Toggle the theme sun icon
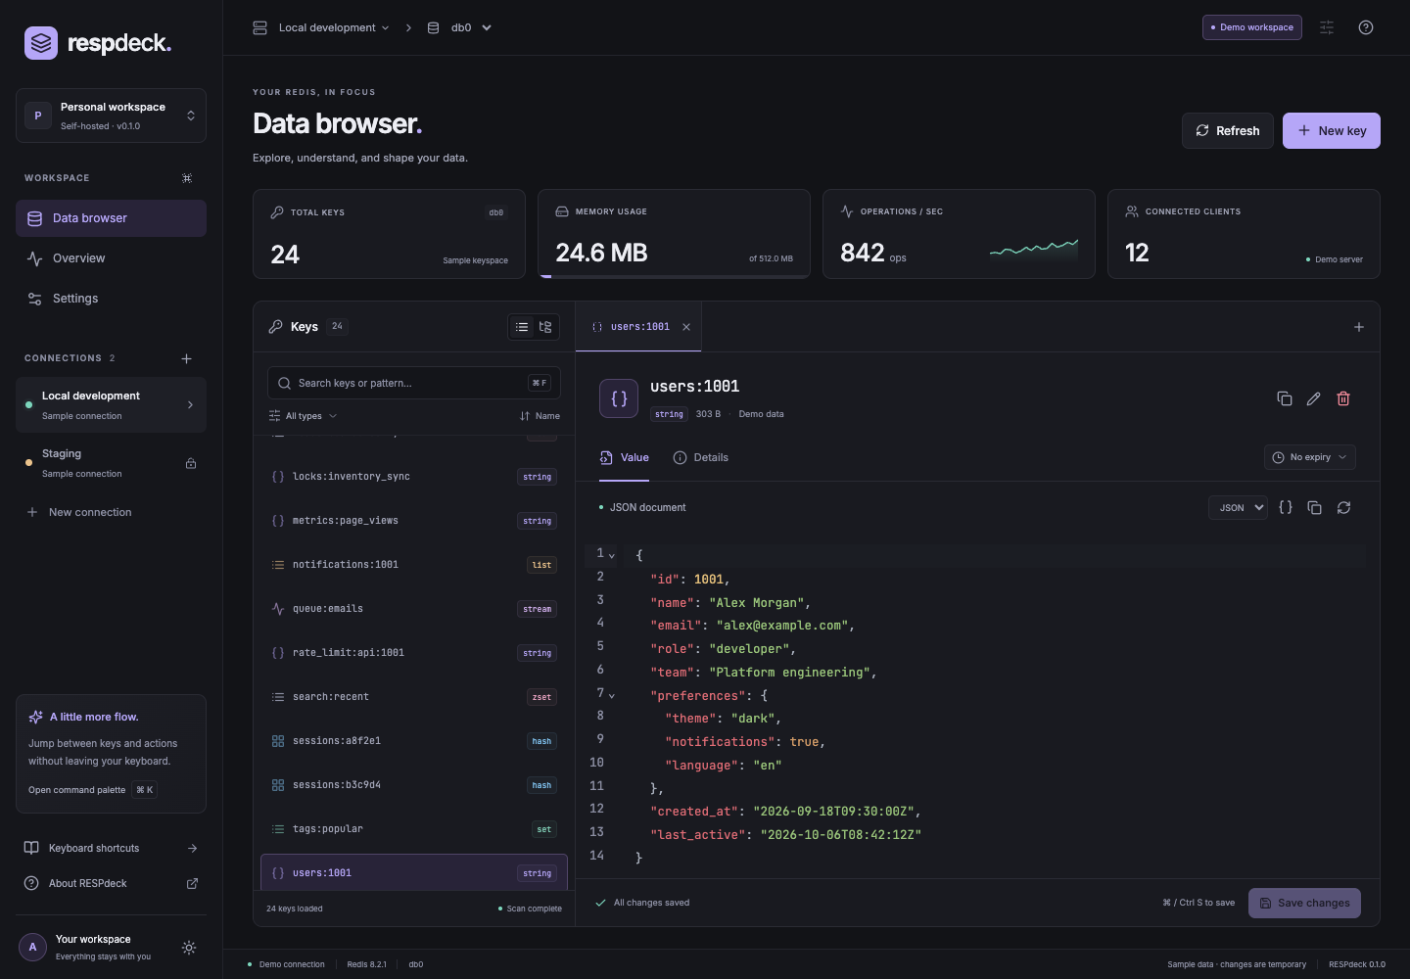This screenshot has height=979, width=1410. click(x=189, y=948)
